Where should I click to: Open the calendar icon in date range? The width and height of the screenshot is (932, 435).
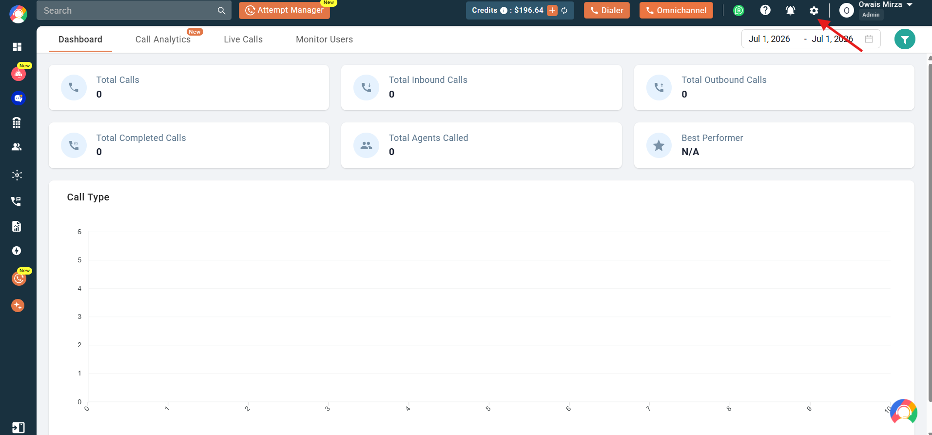[869, 39]
